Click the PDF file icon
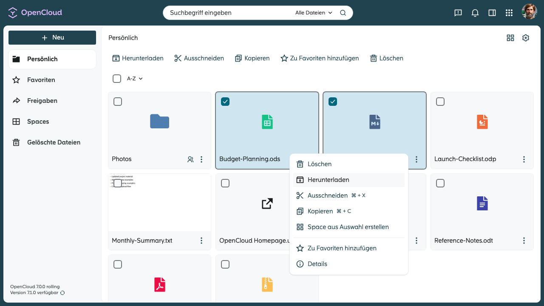Viewport: 544px width, 306px height. tap(159, 284)
